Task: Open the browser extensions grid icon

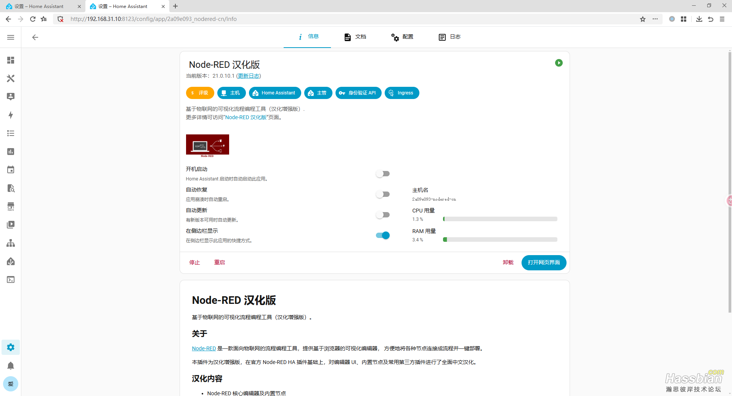Action: (x=684, y=19)
